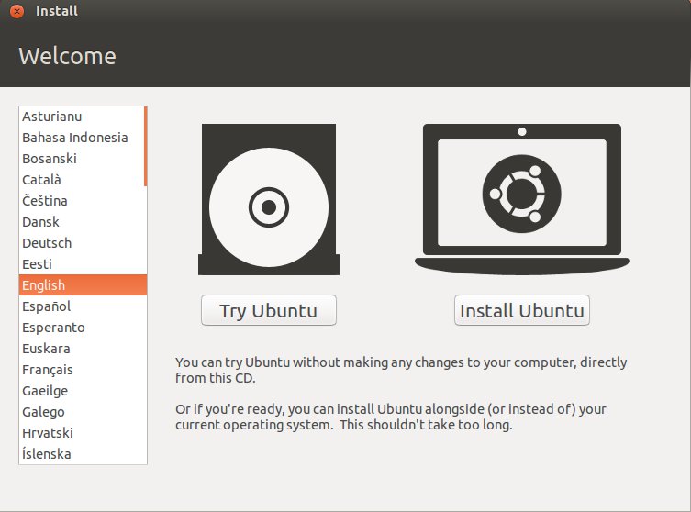Choose Gaeilge from the list
This screenshot has width=691, height=512.
coord(83,391)
